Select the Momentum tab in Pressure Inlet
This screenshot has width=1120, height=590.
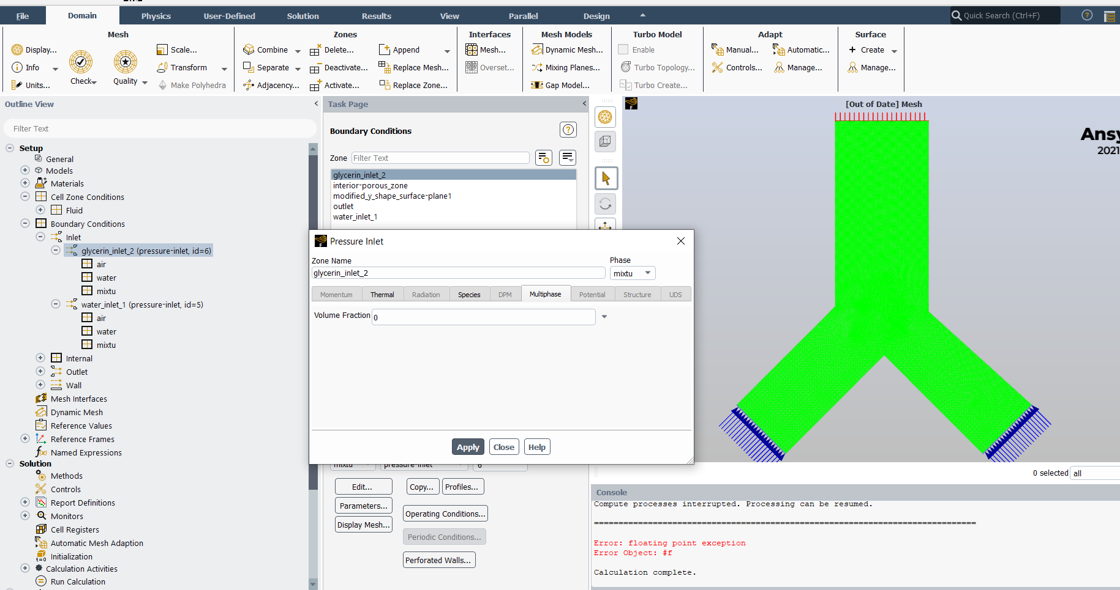(x=336, y=295)
